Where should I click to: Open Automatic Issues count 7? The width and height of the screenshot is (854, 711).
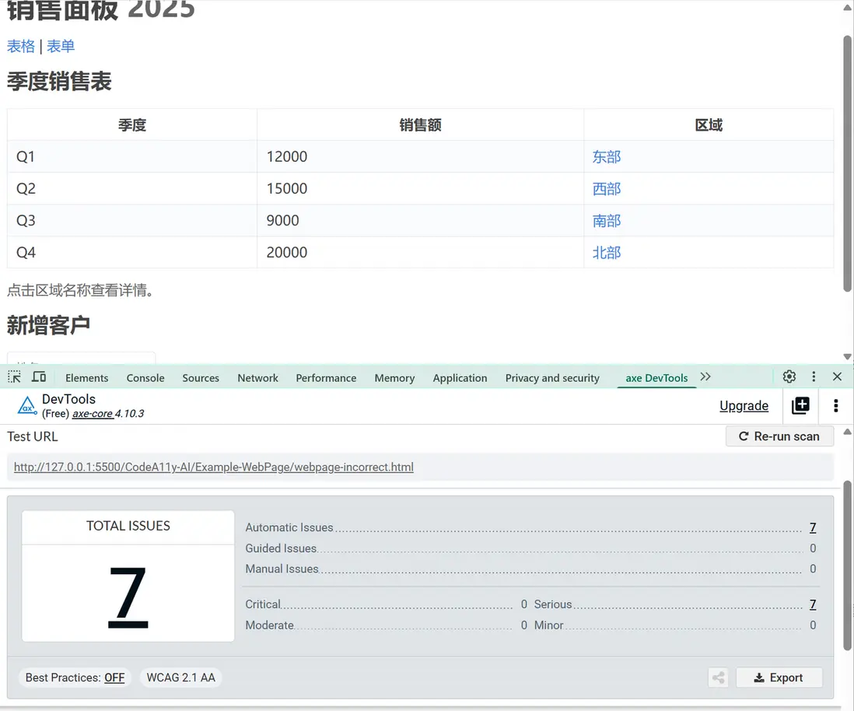(x=813, y=527)
